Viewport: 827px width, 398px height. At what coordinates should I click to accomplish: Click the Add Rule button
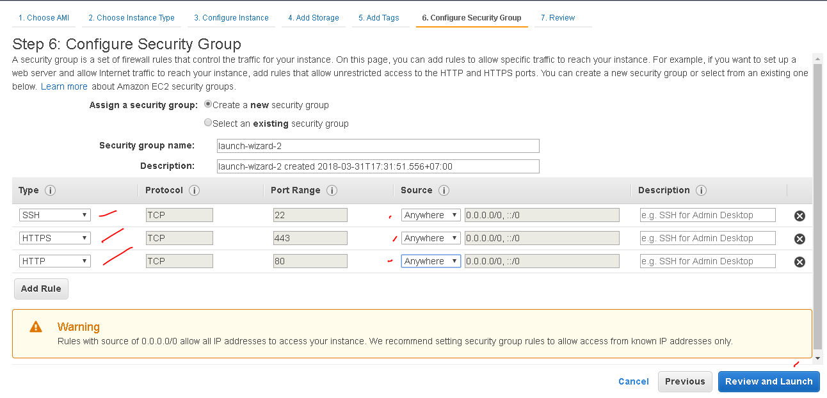click(41, 289)
